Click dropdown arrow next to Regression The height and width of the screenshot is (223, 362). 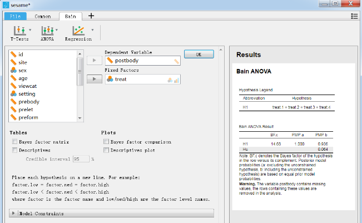pos(92,29)
